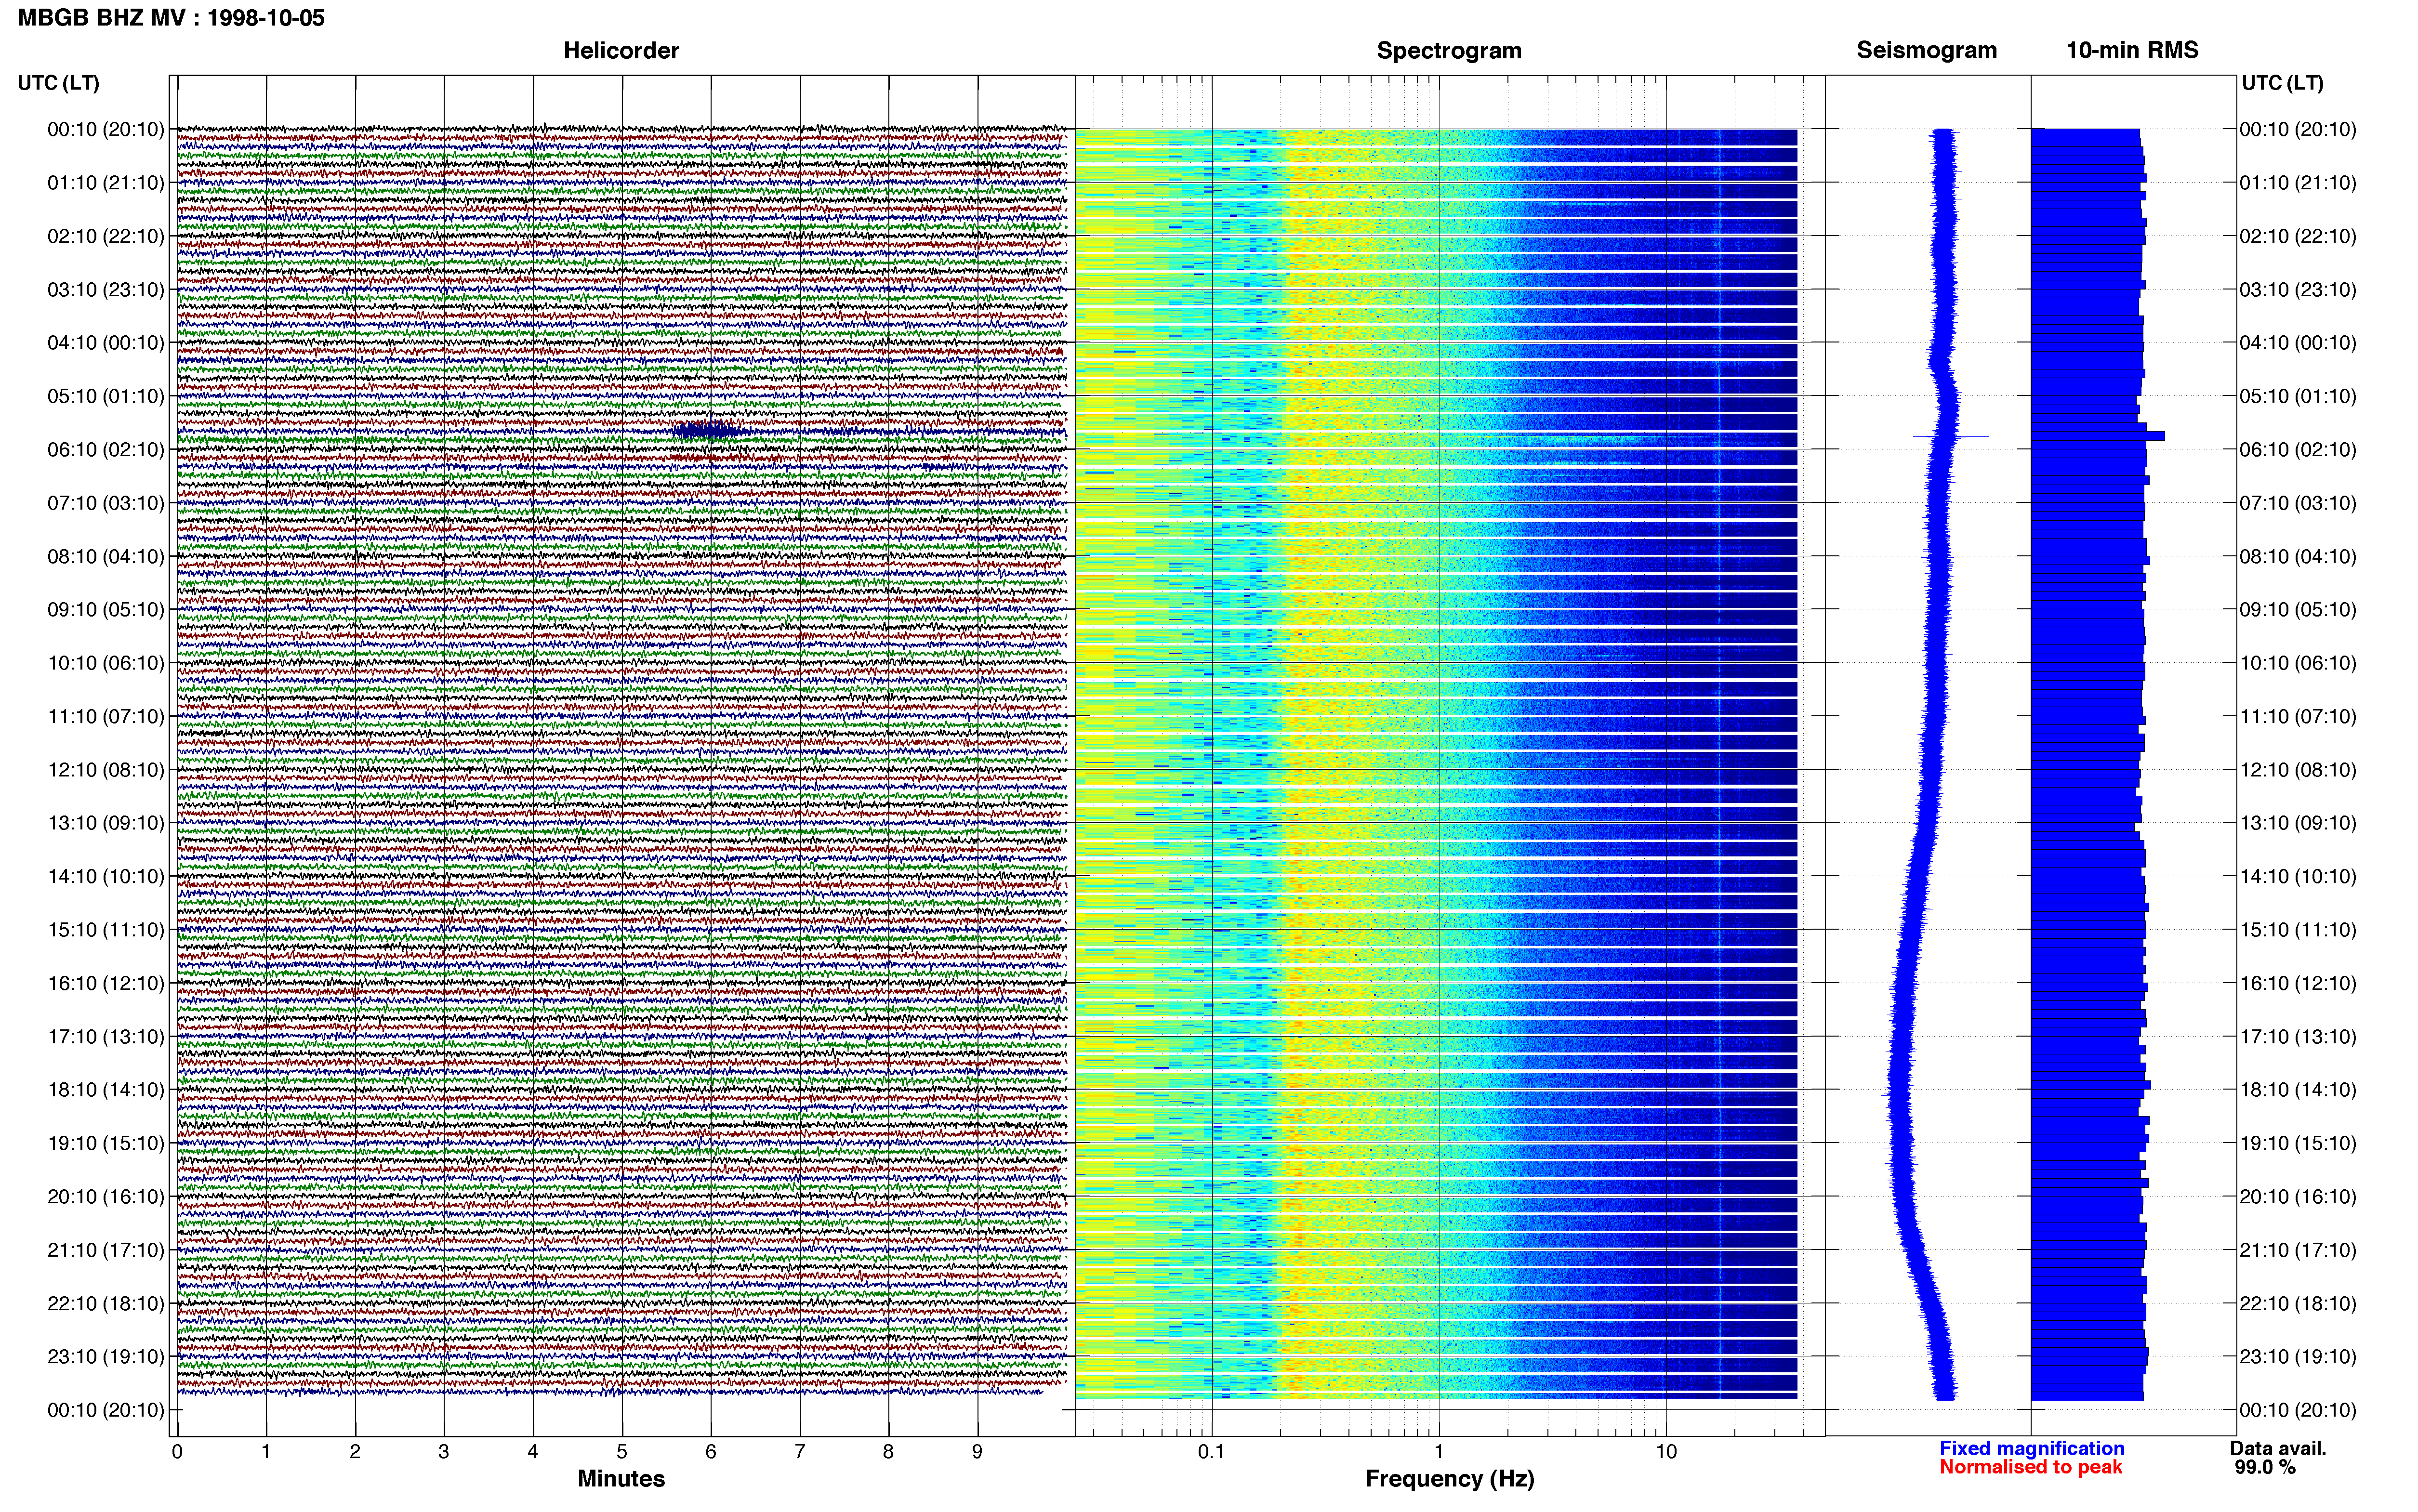
Task: Select the 10-min RMS panel heading
Action: [2132, 50]
